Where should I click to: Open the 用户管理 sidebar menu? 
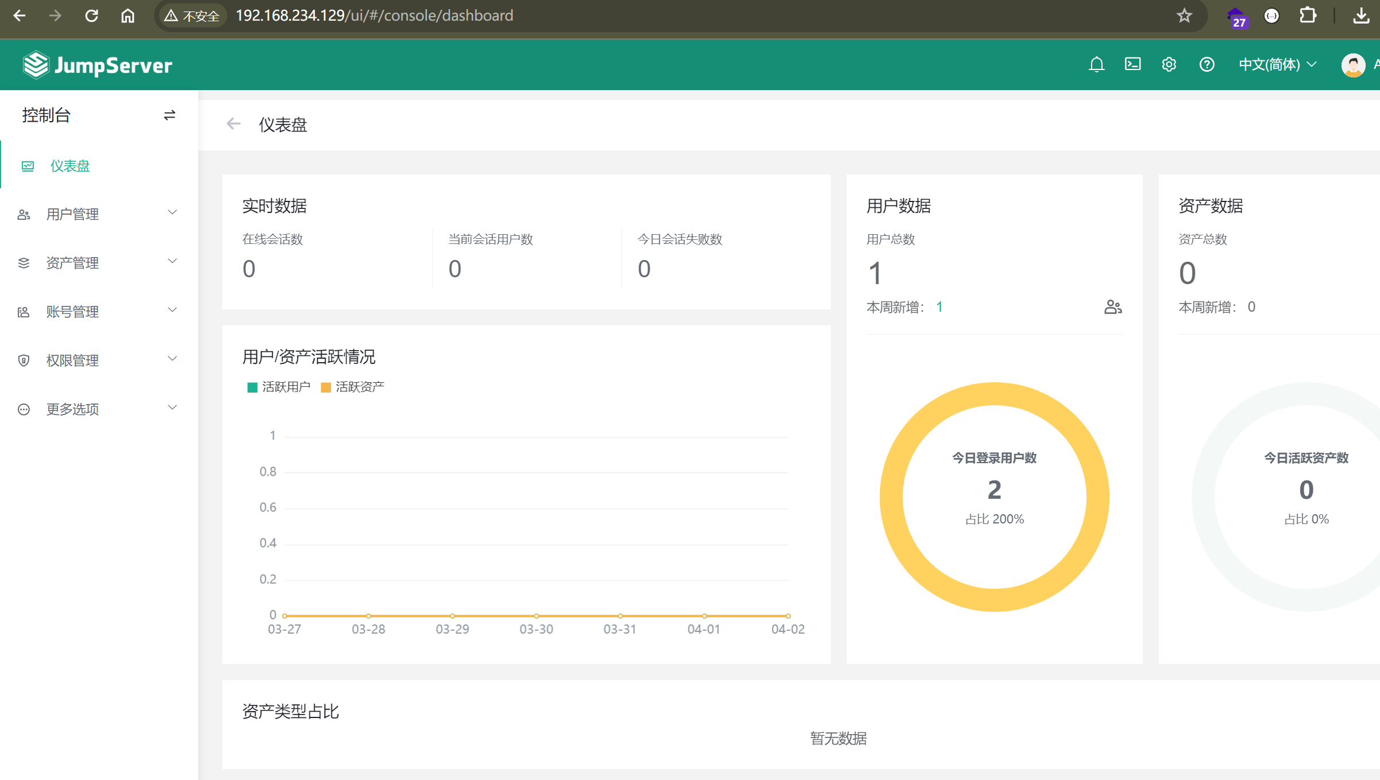tap(99, 214)
